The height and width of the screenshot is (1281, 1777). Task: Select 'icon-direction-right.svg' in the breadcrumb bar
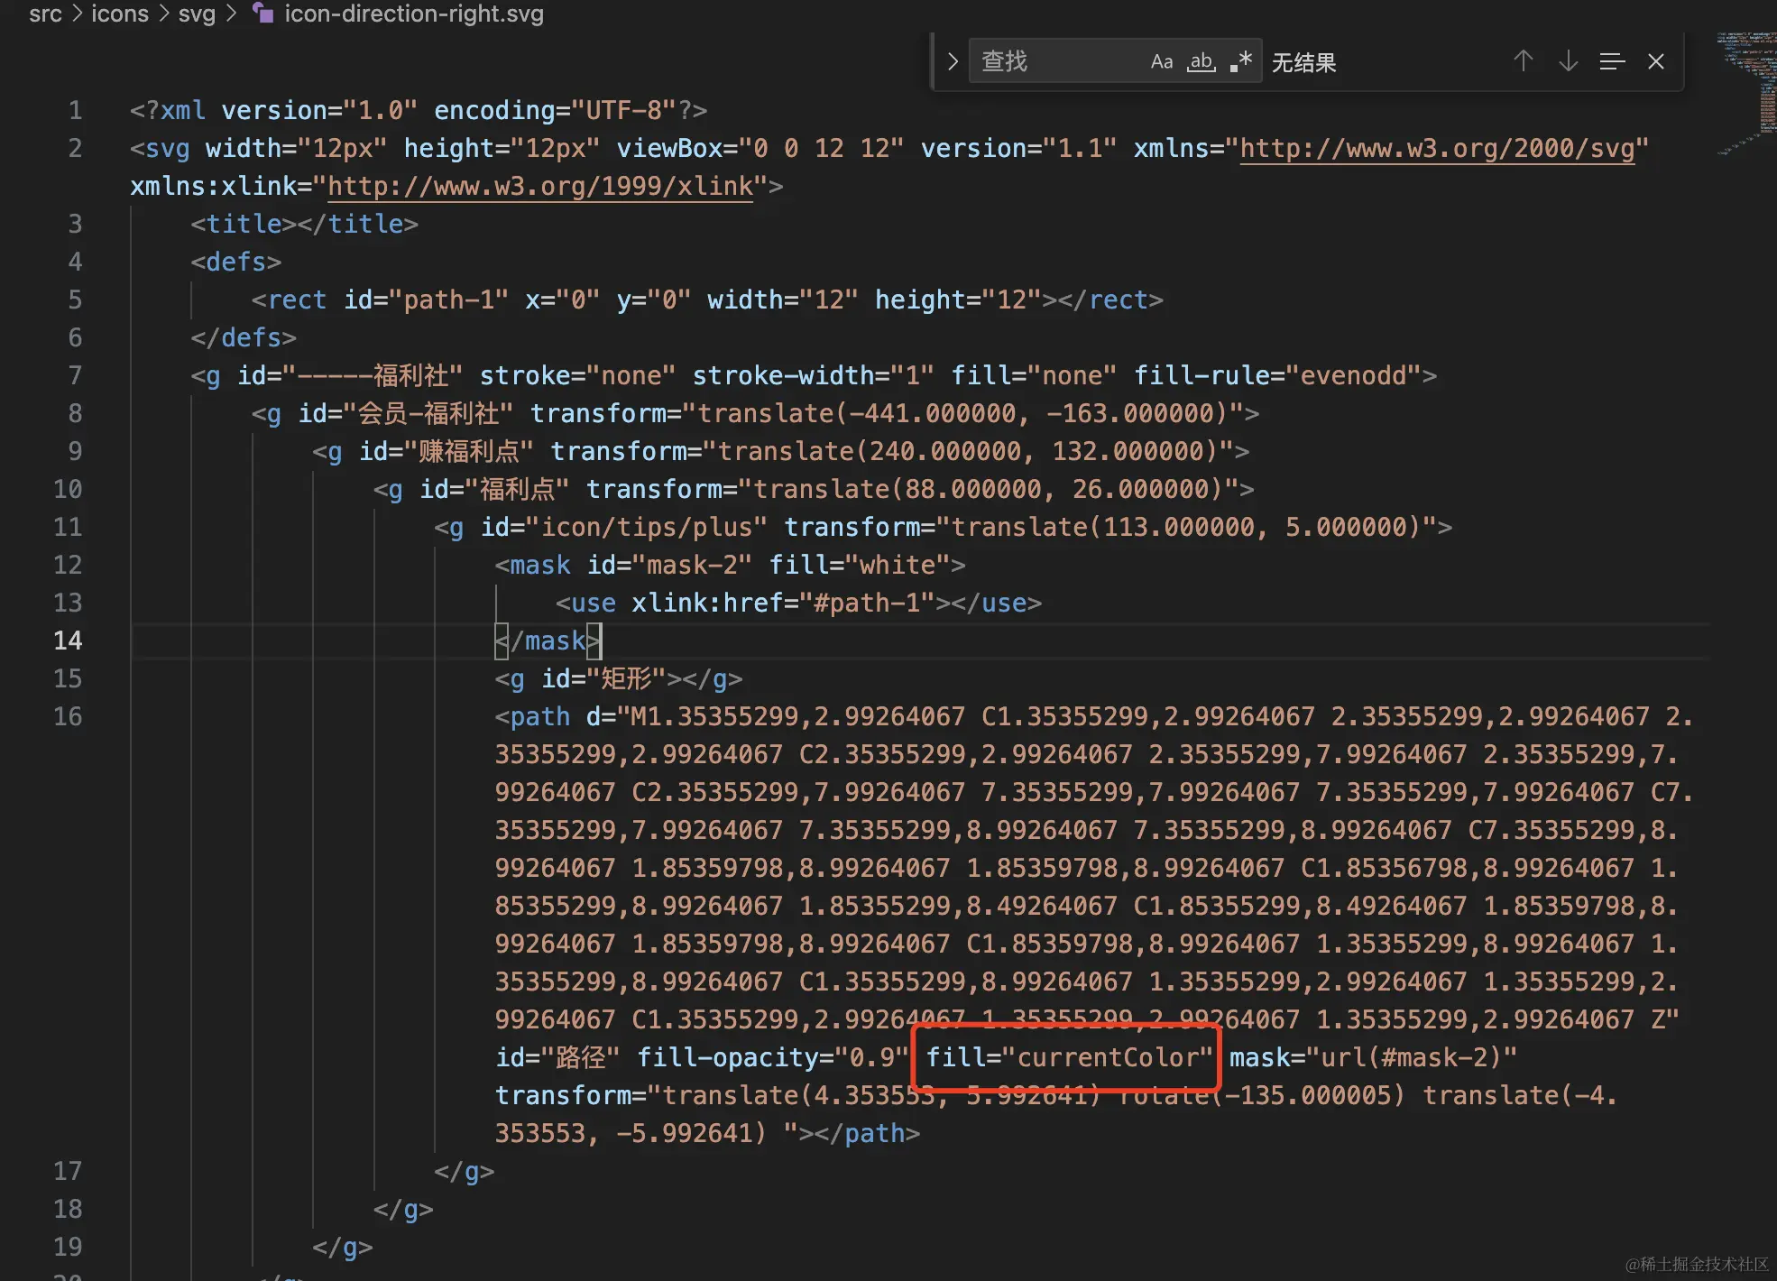[x=414, y=14]
